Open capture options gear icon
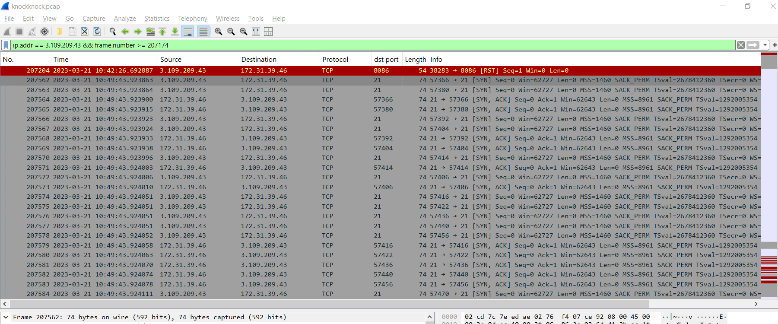The image size is (778, 324). click(44, 32)
